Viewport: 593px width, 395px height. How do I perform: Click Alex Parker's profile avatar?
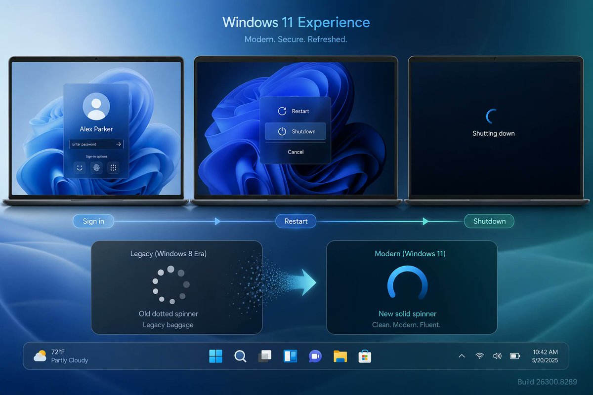(x=96, y=107)
